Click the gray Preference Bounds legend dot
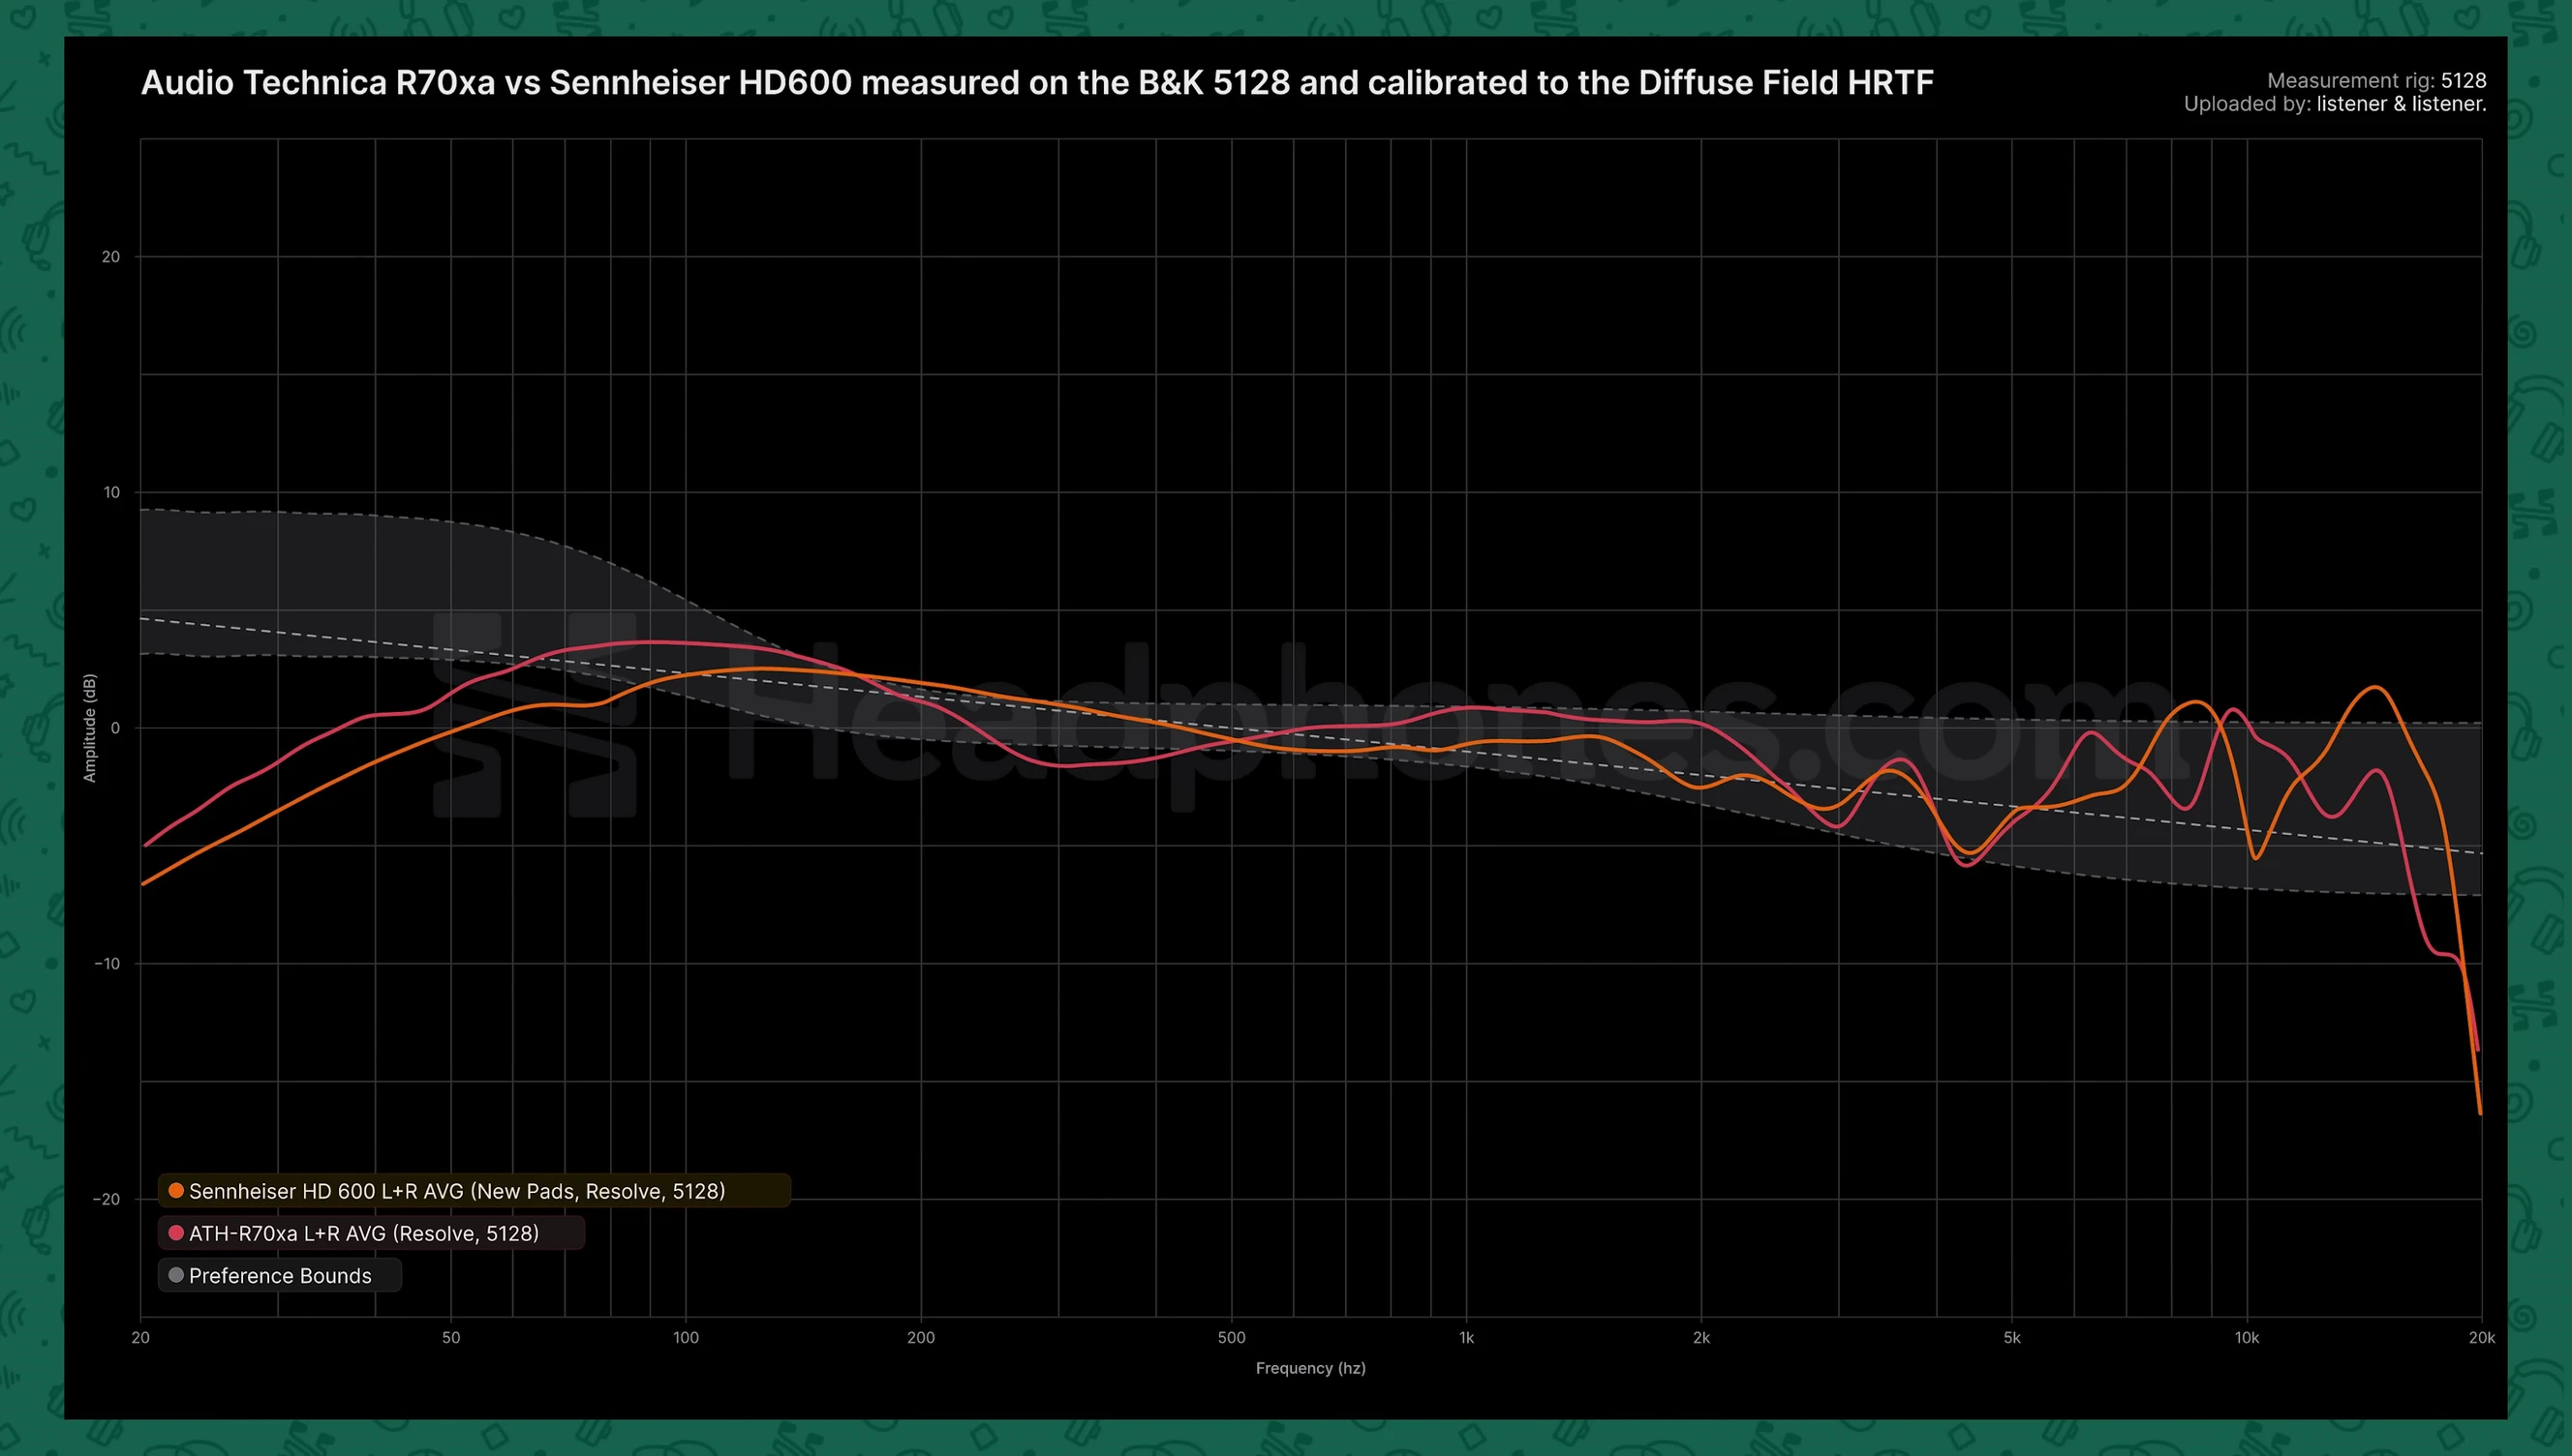Viewport: 2572px width, 1456px height. (x=176, y=1275)
